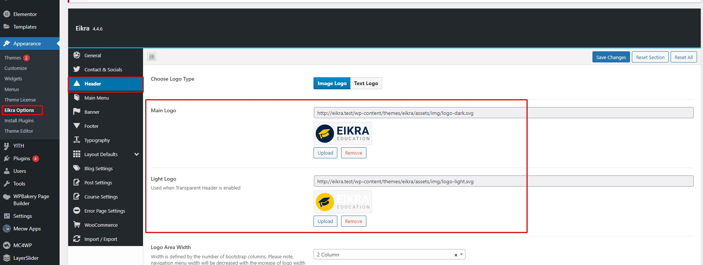Click the Plugins update count badge
The height and width of the screenshot is (265, 703).
tap(35, 159)
